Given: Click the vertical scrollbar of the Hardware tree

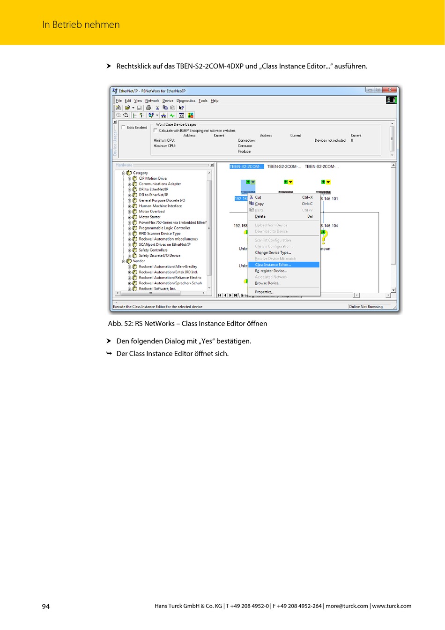Looking at the screenshot, I should pyautogui.click(x=209, y=230).
